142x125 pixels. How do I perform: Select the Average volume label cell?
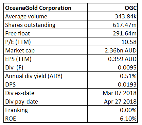tap(46, 16)
